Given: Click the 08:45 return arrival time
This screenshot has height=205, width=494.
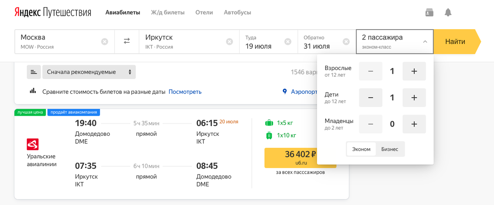Looking at the screenshot, I should point(207,166).
